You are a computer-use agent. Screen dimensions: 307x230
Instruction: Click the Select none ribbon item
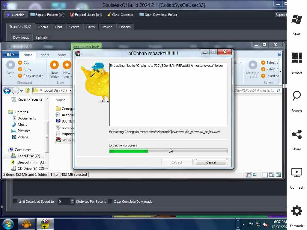270,69
